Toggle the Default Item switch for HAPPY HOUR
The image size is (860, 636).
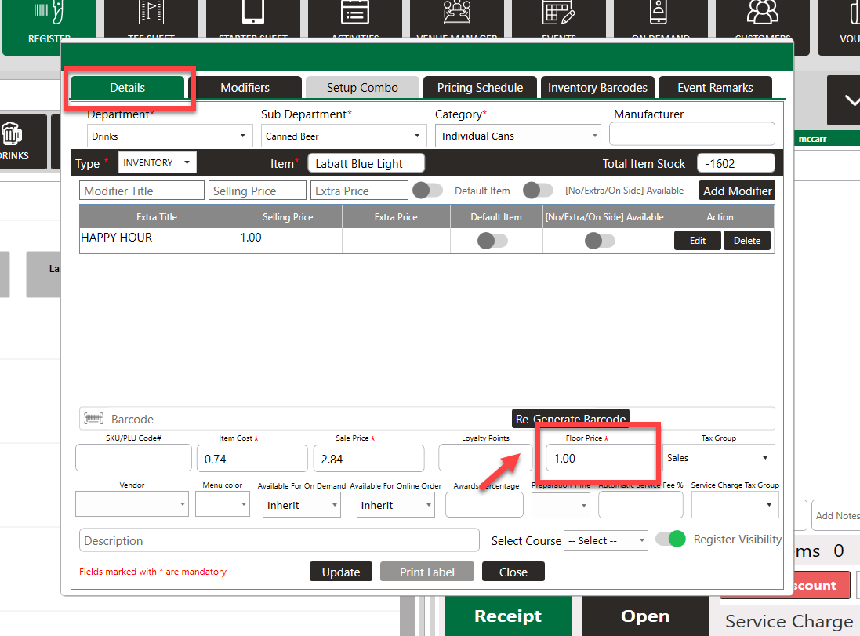(x=492, y=241)
